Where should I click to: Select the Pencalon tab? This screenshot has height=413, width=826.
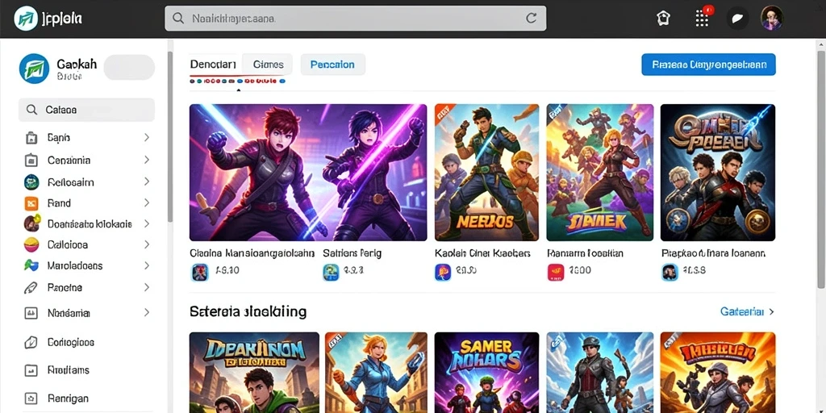click(x=332, y=65)
